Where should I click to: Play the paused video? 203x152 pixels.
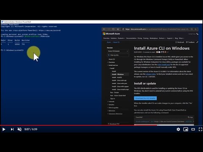point(4,129)
